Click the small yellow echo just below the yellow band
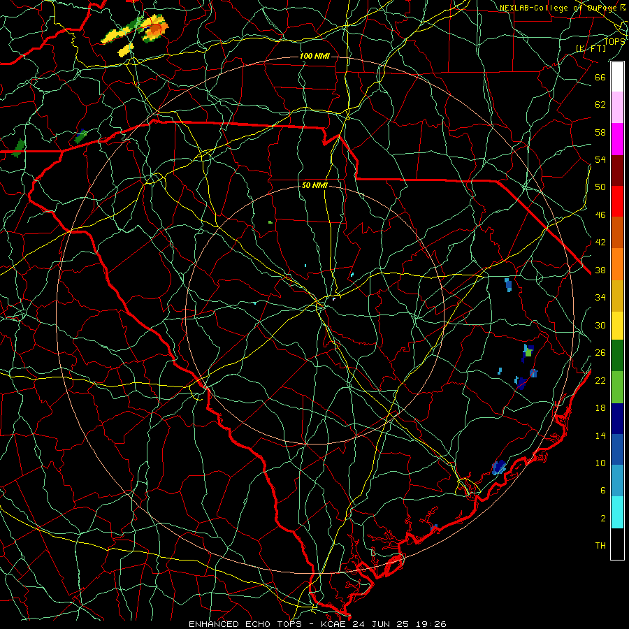The height and width of the screenshot is (629, 629). coord(126,50)
